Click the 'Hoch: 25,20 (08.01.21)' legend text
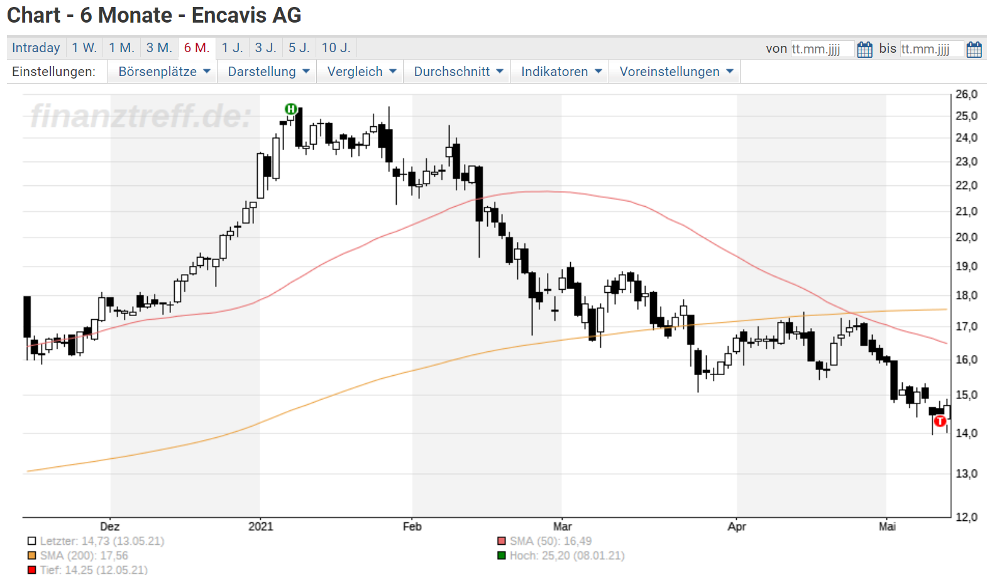This screenshot has width=987, height=575. pos(567,556)
